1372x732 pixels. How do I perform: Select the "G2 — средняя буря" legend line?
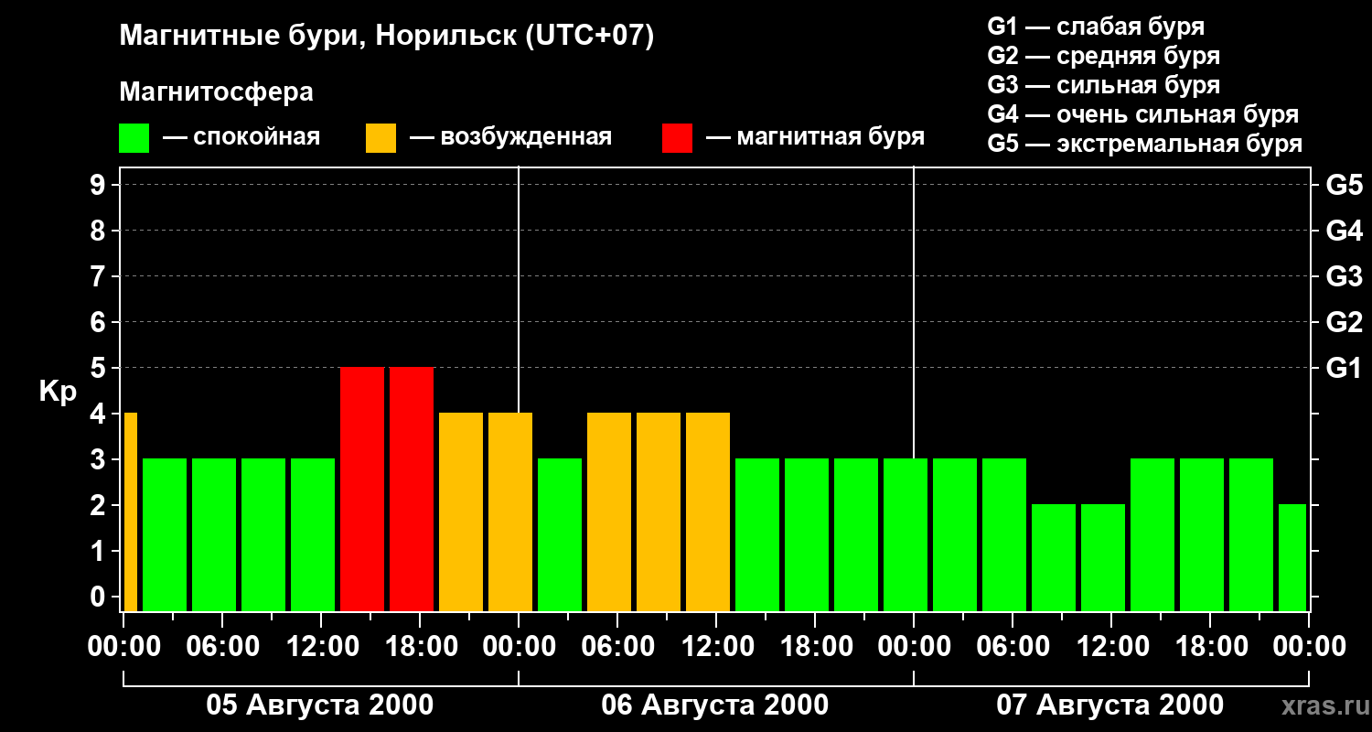[1103, 56]
